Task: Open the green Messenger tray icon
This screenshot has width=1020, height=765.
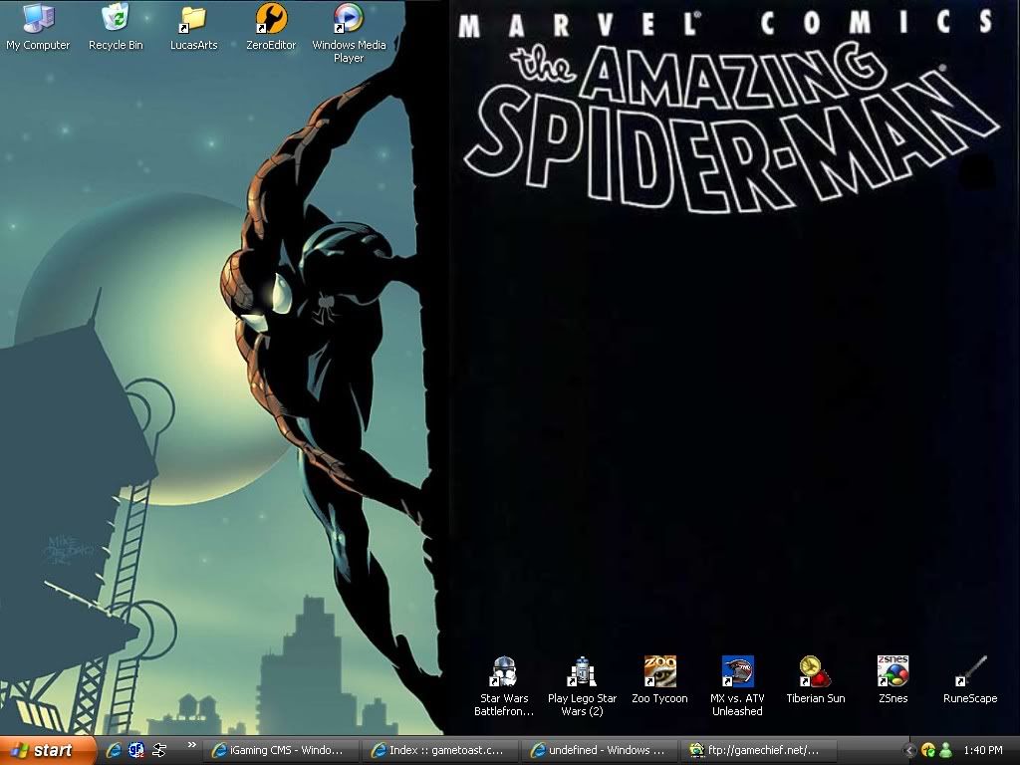Action: 946,751
